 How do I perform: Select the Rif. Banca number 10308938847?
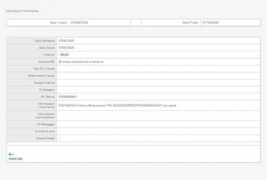[x=68, y=97]
